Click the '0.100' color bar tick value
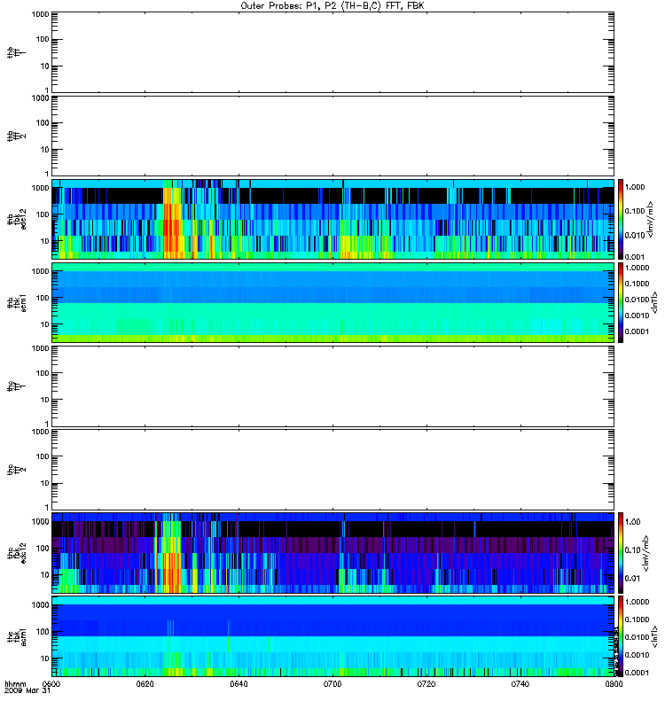The image size is (665, 709). pos(635,211)
